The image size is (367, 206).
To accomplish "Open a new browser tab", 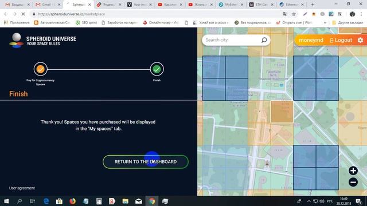I will pyautogui.click(x=313, y=5).
